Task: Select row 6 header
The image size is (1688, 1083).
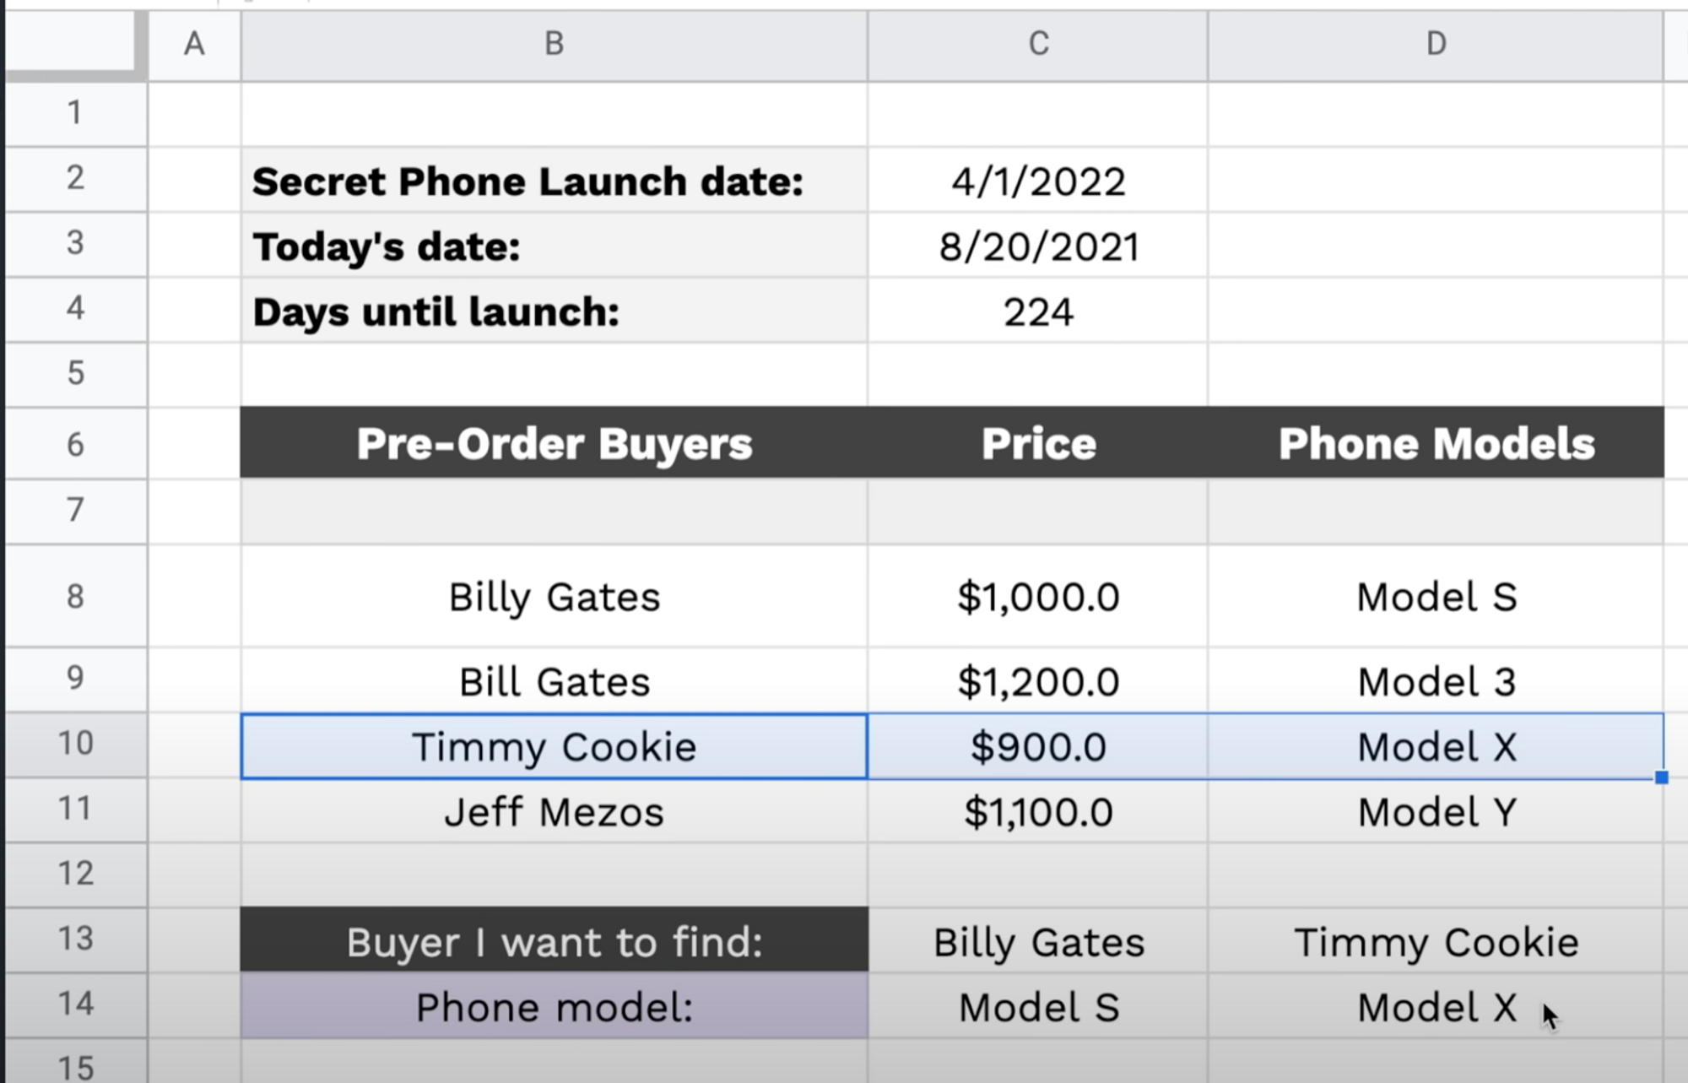Action: pyautogui.click(x=76, y=443)
